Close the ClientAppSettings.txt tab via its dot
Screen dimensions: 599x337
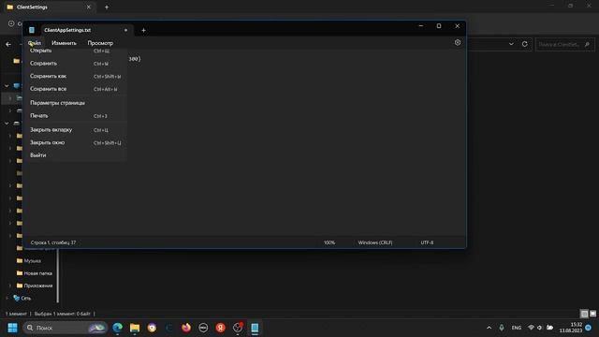(125, 30)
